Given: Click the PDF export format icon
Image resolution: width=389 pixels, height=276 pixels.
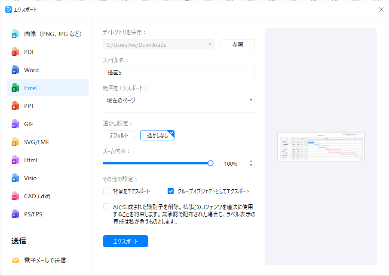Looking at the screenshot, I should [15, 52].
